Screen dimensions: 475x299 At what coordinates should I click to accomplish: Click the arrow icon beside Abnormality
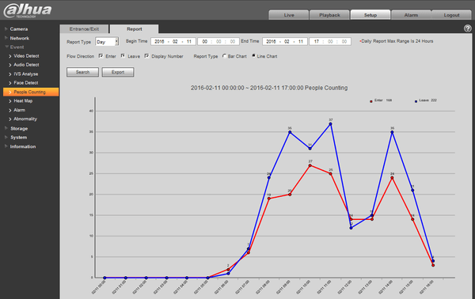(10, 119)
